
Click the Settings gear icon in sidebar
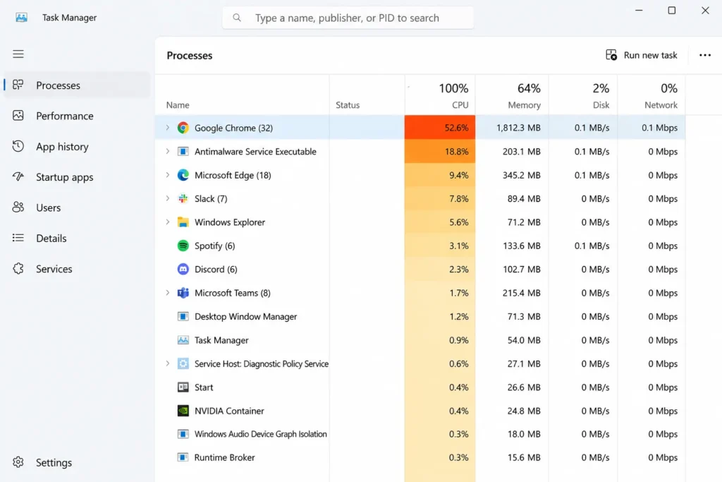point(18,462)
